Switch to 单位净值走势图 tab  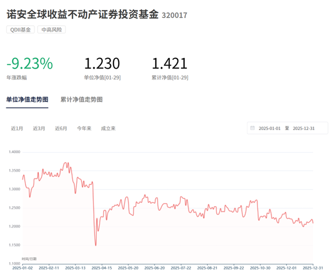(x=27, y=100)
